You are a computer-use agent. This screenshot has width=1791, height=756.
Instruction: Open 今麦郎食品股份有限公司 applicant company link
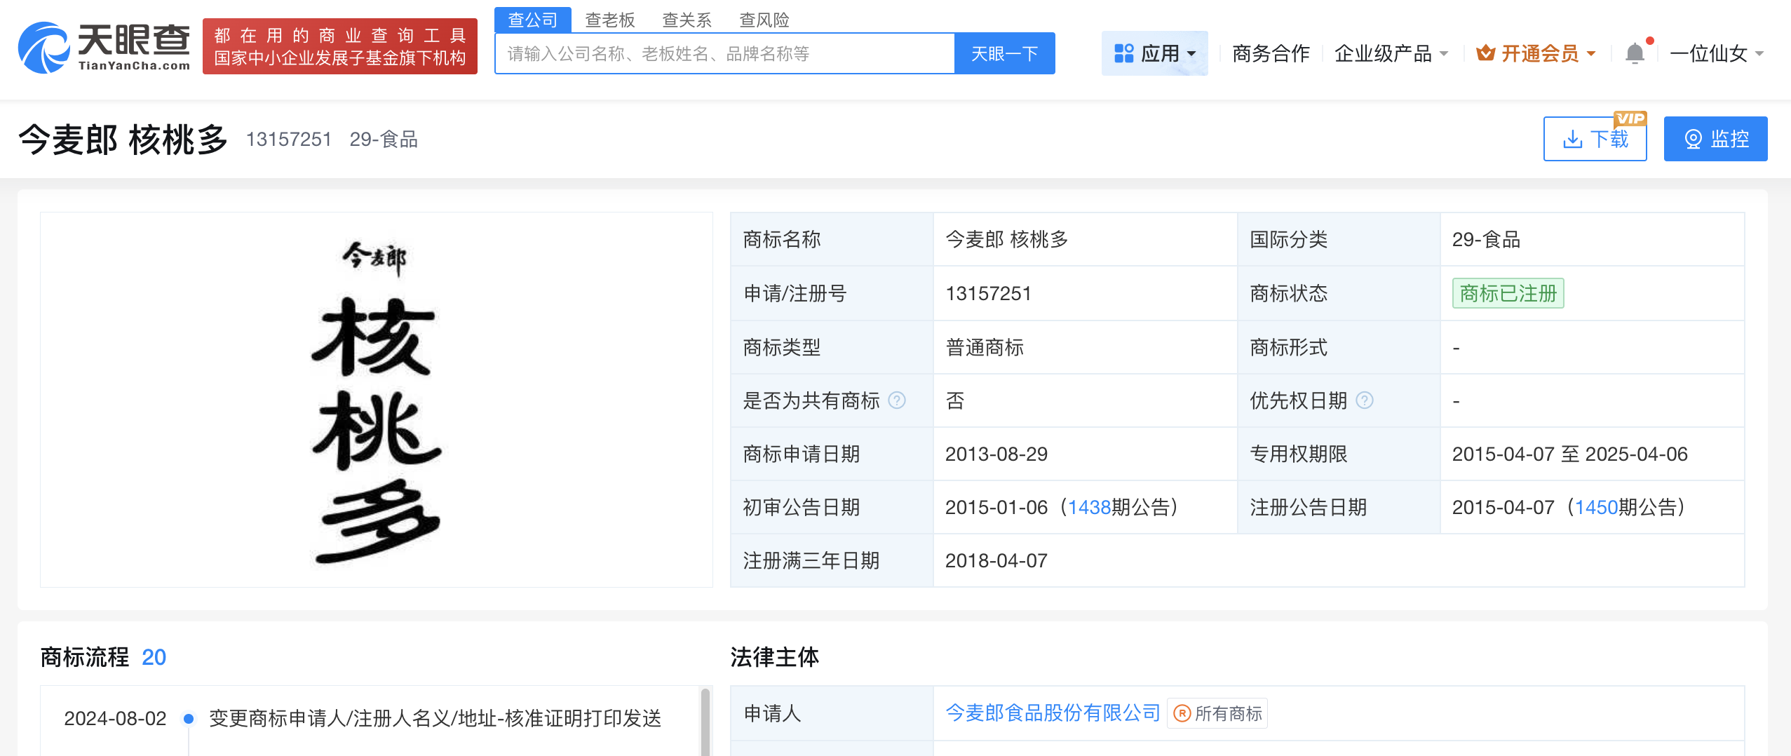(1053, 713)
